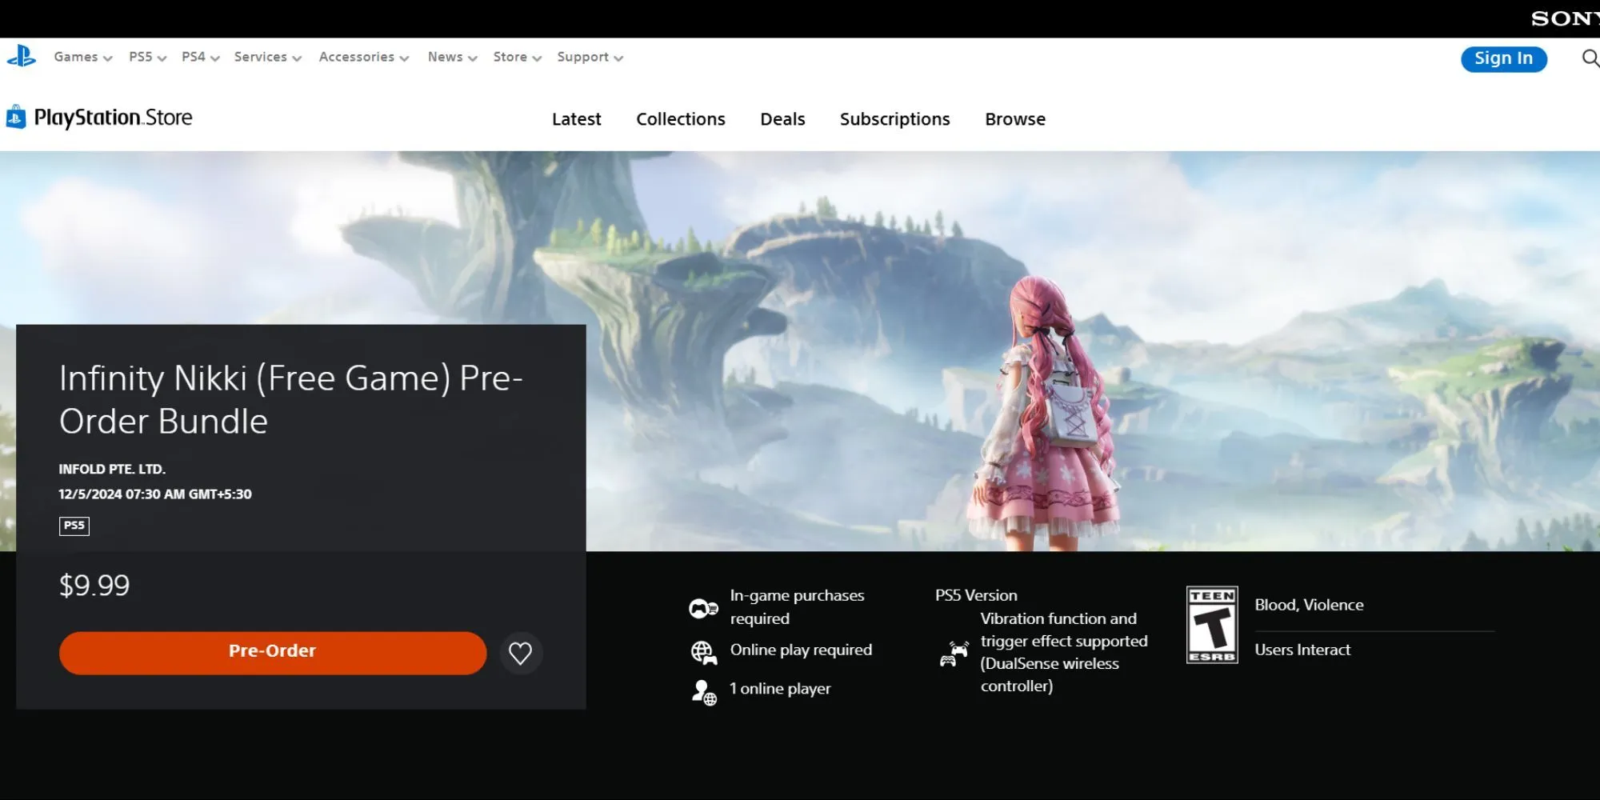Click the 'In-game purchases required' text
This screenshot has height=800, width=1600.
(x=798, y=607)
